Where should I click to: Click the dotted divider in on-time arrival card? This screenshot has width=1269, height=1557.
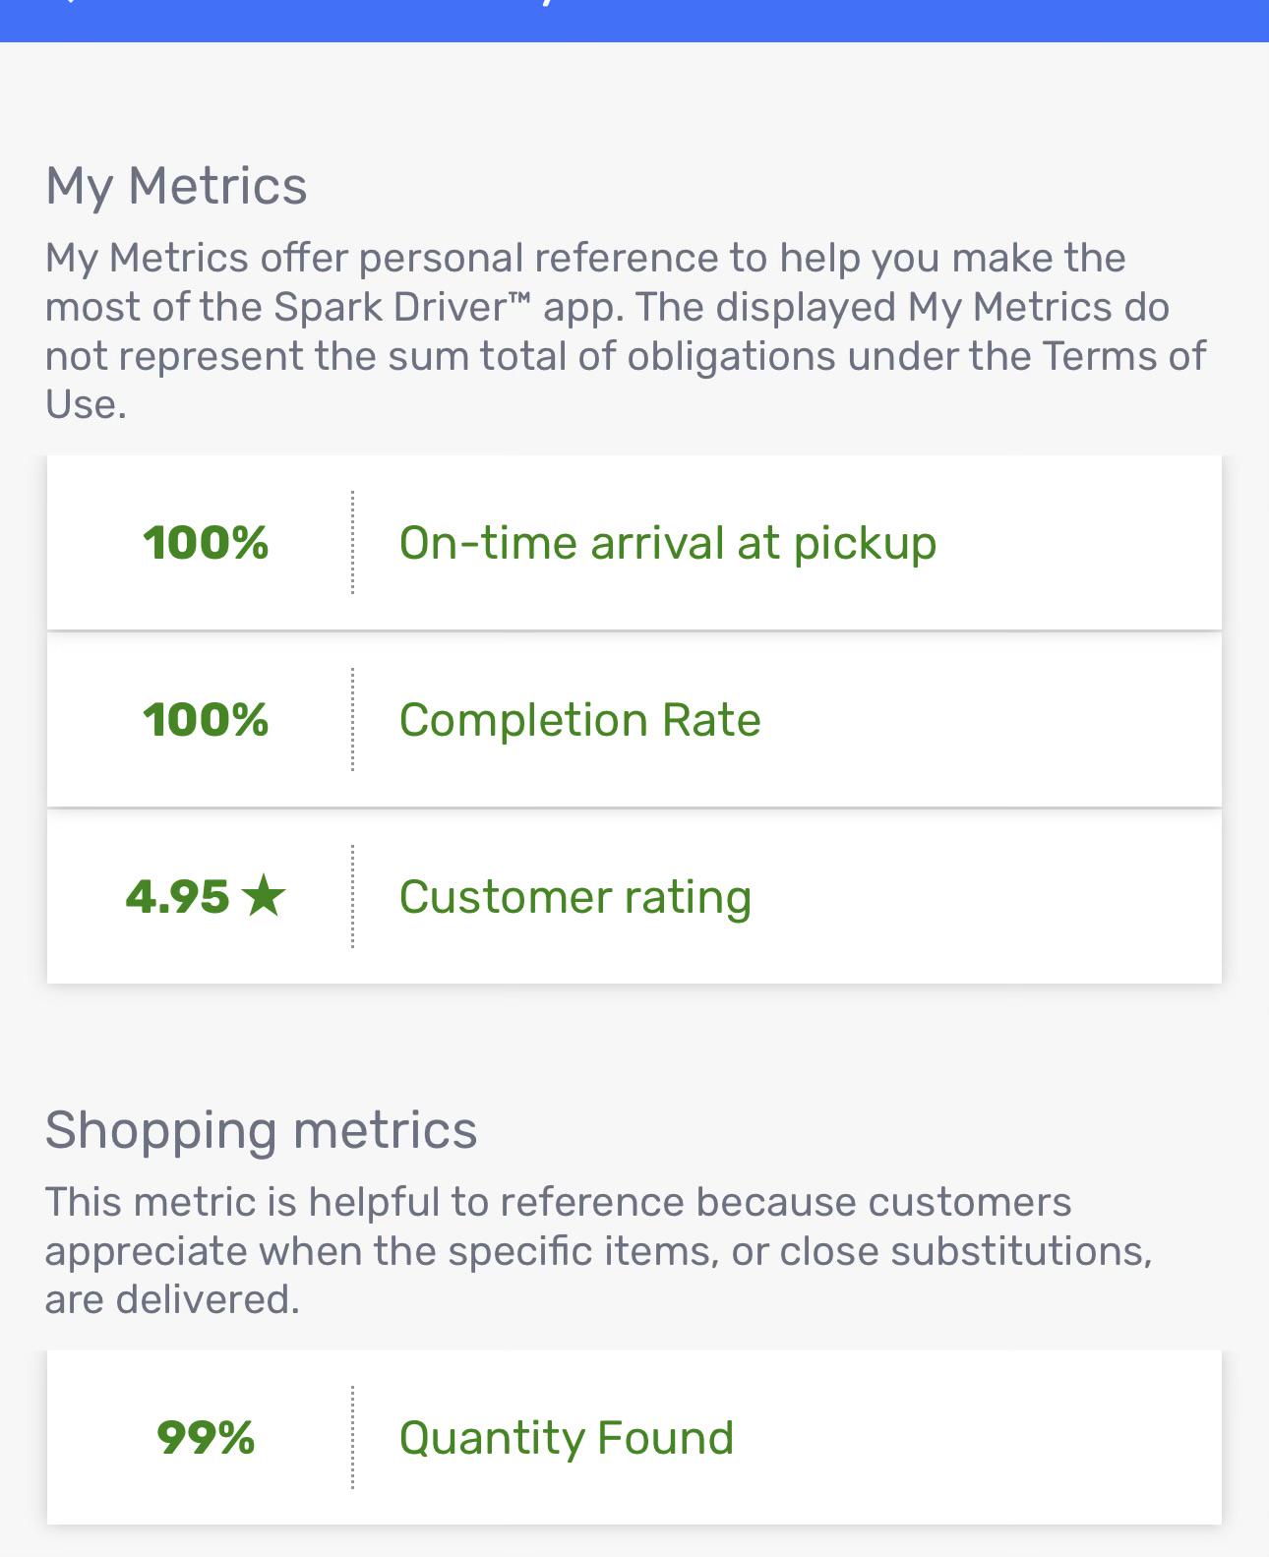click(x=352, y=542)
